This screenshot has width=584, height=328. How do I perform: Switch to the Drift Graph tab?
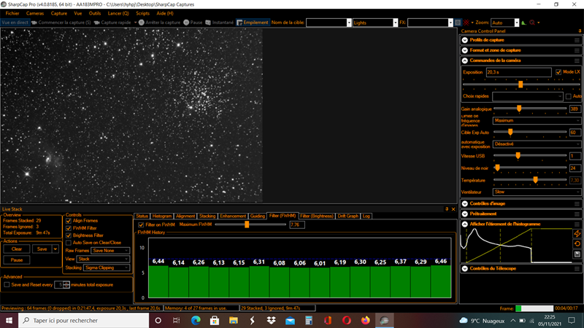347,216
